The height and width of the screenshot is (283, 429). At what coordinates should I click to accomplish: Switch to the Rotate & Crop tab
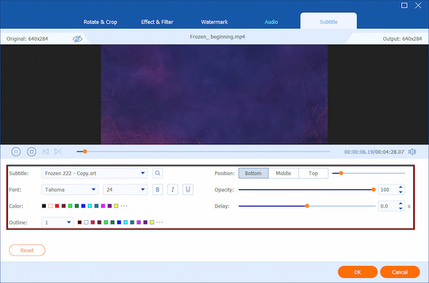click(x=100, y=22)
